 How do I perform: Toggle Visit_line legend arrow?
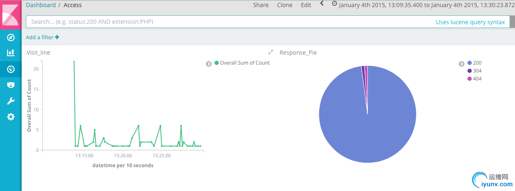[x=209, y=64]
